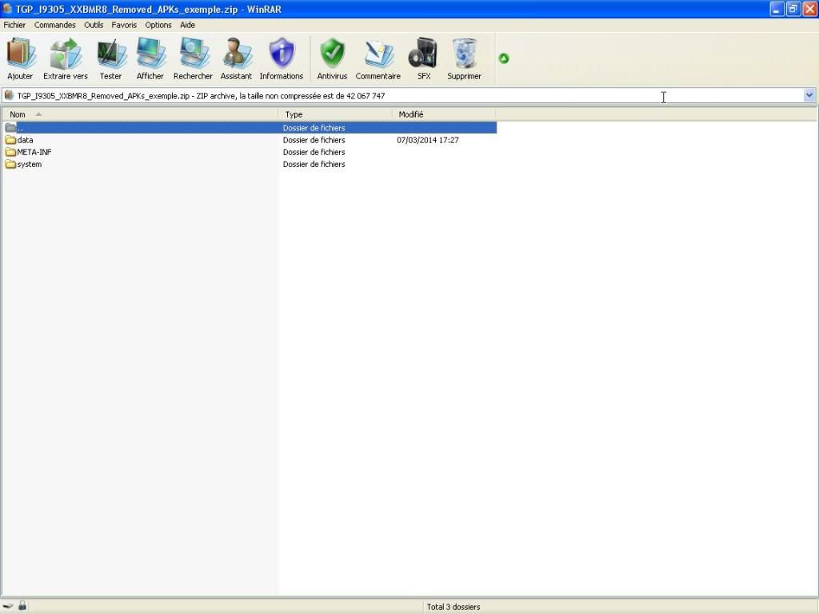This screenshot has height=614, width=819.
Task: Sort list by Nom column header
Action: point(140,114)
